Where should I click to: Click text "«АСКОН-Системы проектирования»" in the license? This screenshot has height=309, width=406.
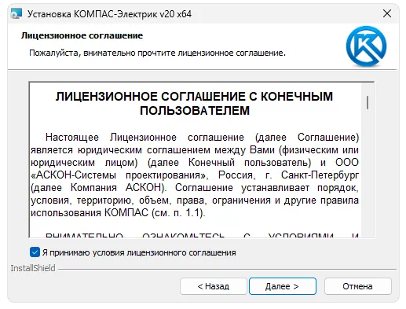119,175
